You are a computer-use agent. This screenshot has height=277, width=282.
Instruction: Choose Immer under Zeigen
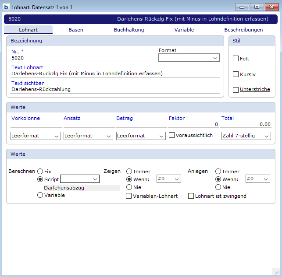tap(129, 172)
